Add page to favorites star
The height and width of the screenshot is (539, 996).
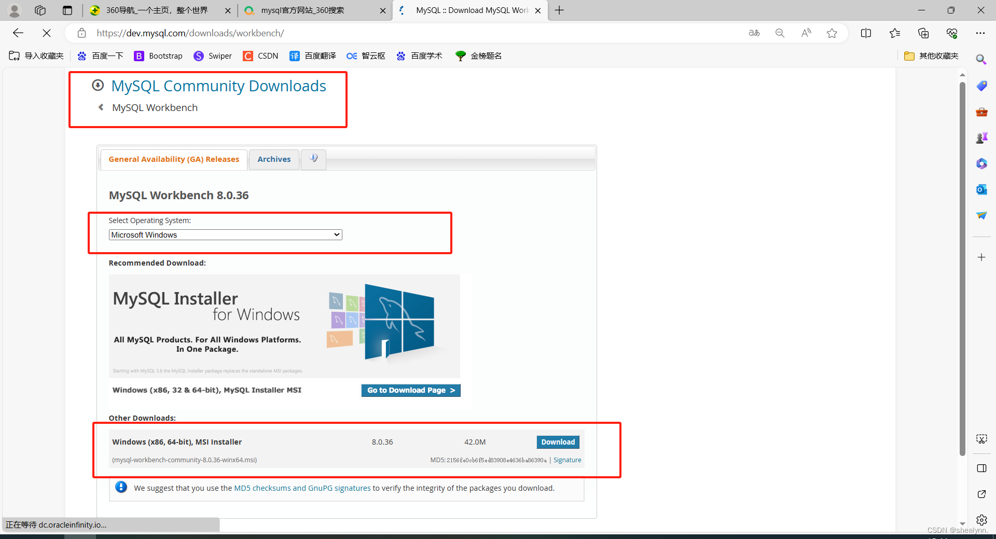coord(832,33)
